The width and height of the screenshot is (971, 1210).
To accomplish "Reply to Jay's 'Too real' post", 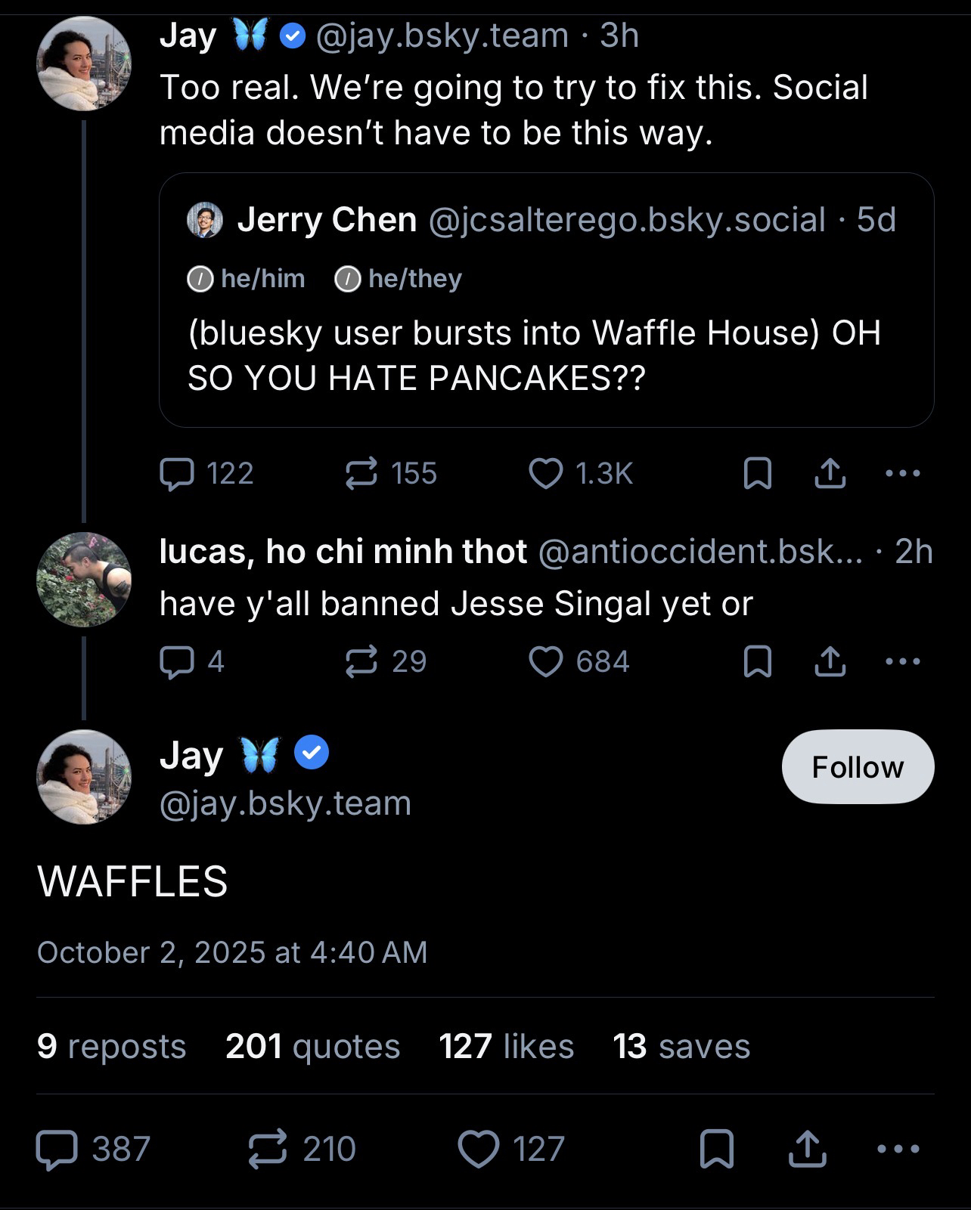I will coord(175,474).
